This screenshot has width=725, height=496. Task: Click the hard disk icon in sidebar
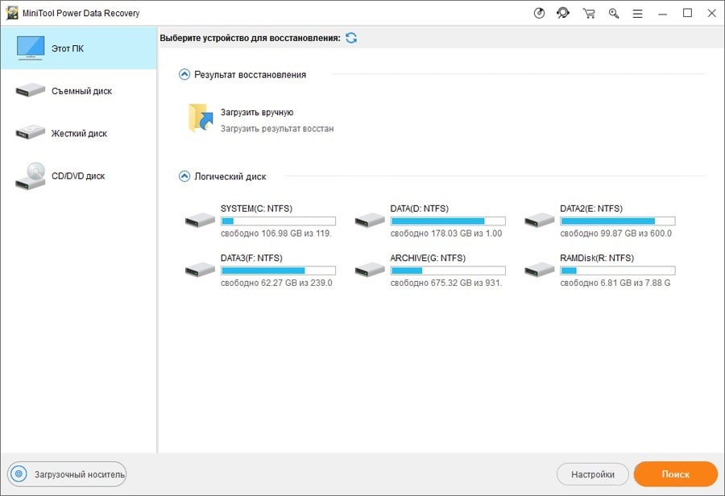31,133
